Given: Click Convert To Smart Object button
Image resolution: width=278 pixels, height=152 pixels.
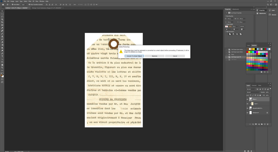Looking at the screenshot, I should pos(134,56).
